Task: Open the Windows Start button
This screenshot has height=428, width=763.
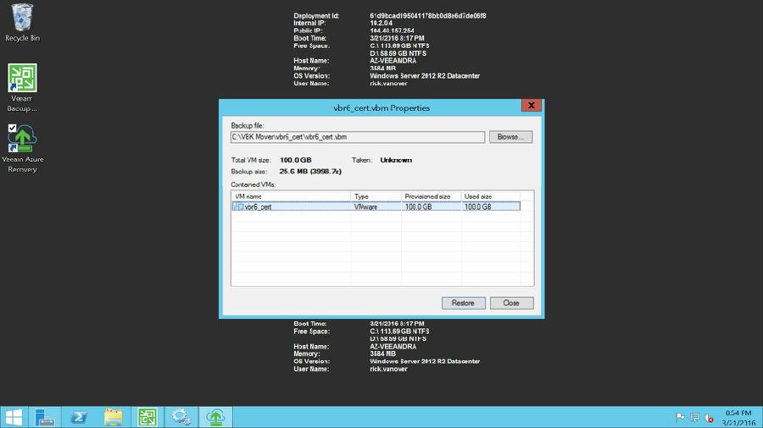Action: [x=14, y=417]
